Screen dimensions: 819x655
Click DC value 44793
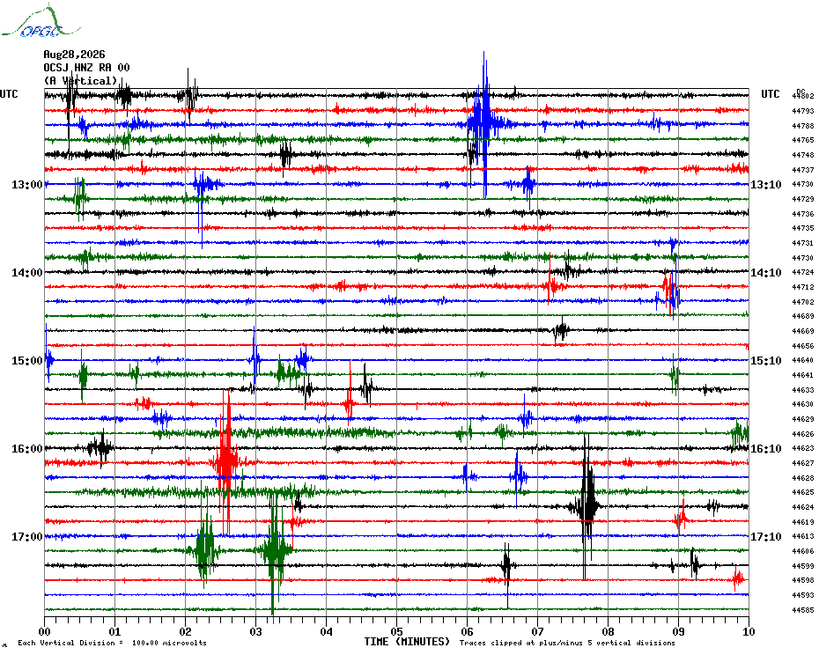[803, 111]
